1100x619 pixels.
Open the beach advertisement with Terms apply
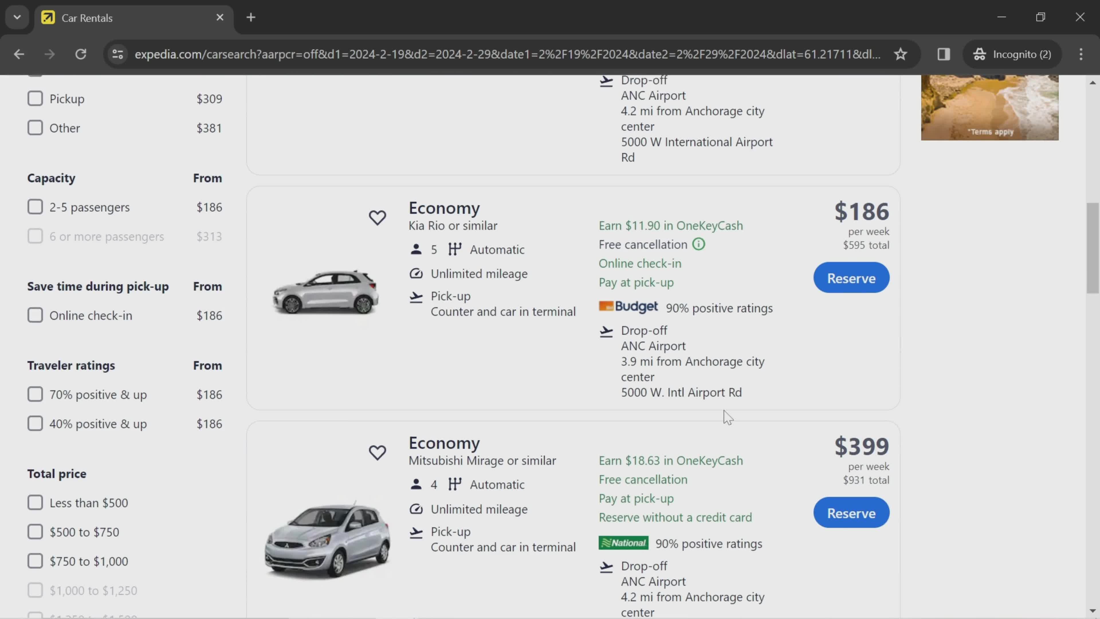989,108
